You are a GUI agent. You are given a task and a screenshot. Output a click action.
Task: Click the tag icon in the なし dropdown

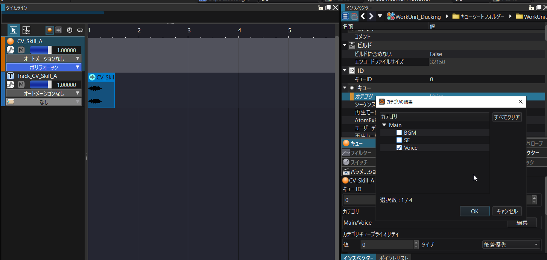pos(11,102)
